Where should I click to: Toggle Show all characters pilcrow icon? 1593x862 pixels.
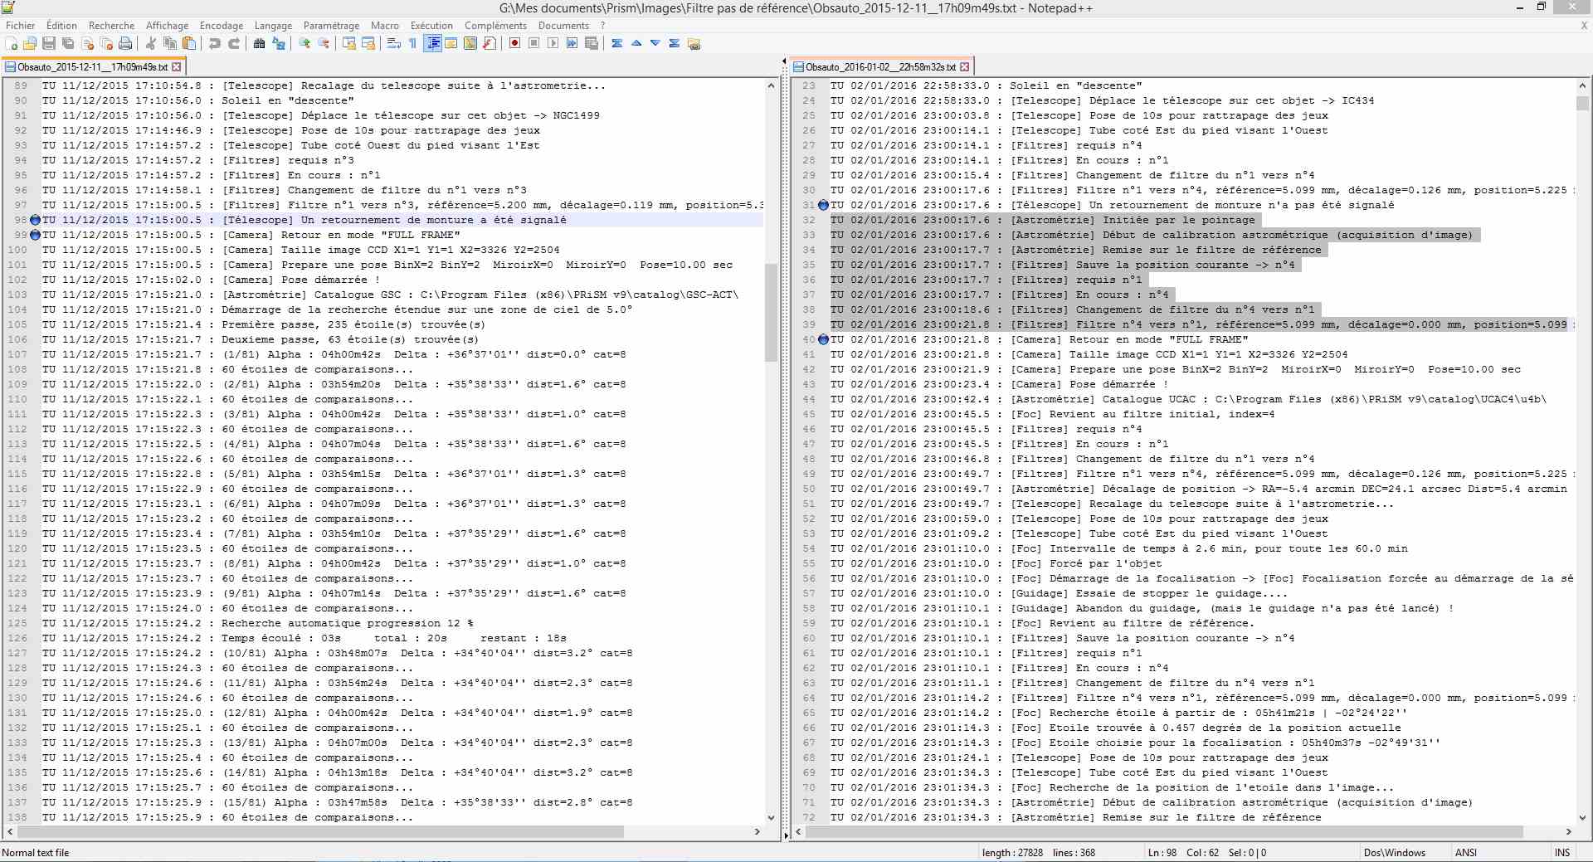(x=412, y=44)
